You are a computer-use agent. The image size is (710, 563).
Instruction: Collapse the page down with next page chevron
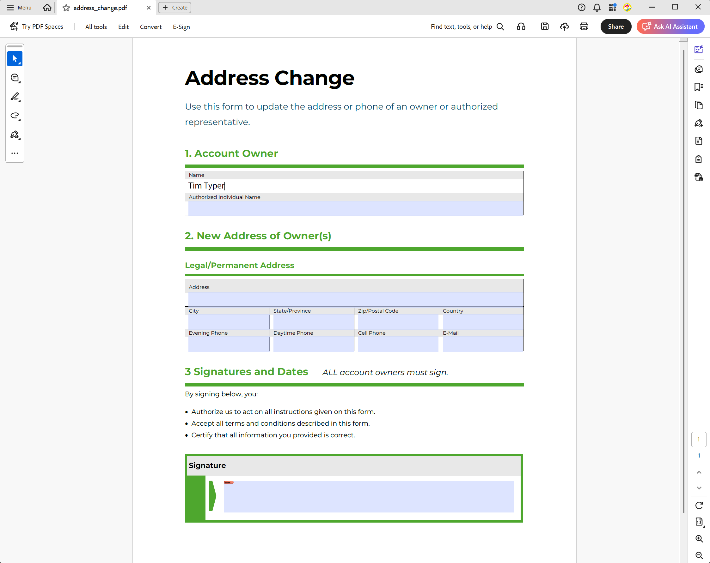pos(699,488)
